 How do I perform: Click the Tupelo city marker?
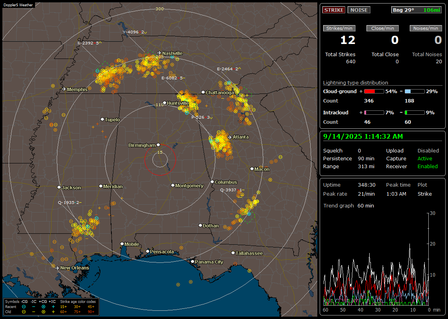[102, 119]
